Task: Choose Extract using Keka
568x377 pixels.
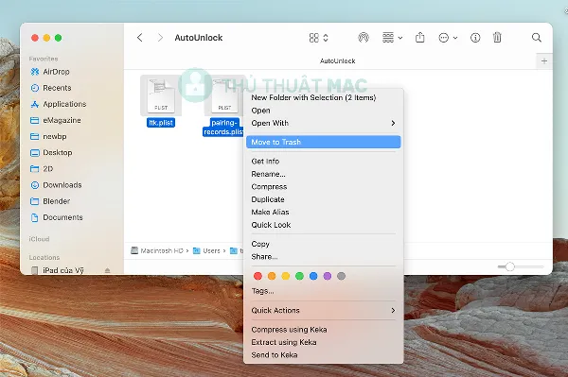Action: [x=284, y=342]
